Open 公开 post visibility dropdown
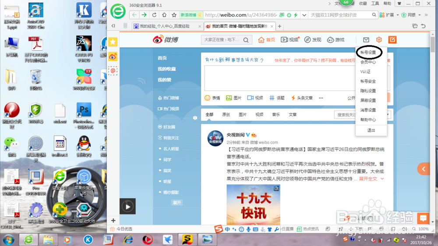438x246 pixels. point(351,98)
